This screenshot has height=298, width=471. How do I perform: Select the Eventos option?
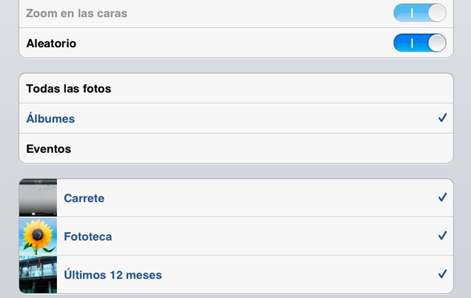tap(48, 149)
